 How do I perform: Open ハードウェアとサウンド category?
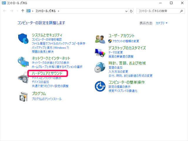tap(47, 73)
